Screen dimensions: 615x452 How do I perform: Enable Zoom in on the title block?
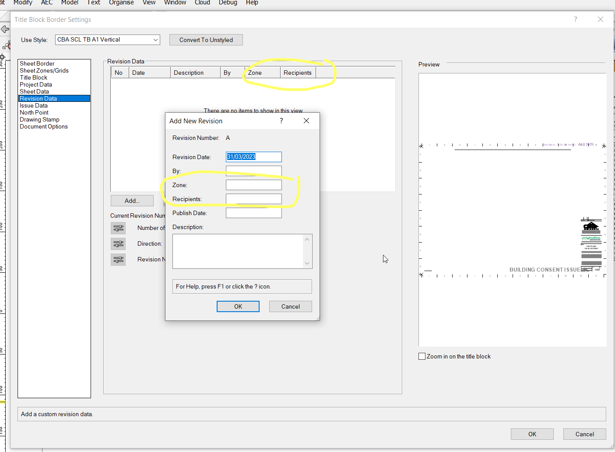tap(422, 356)
